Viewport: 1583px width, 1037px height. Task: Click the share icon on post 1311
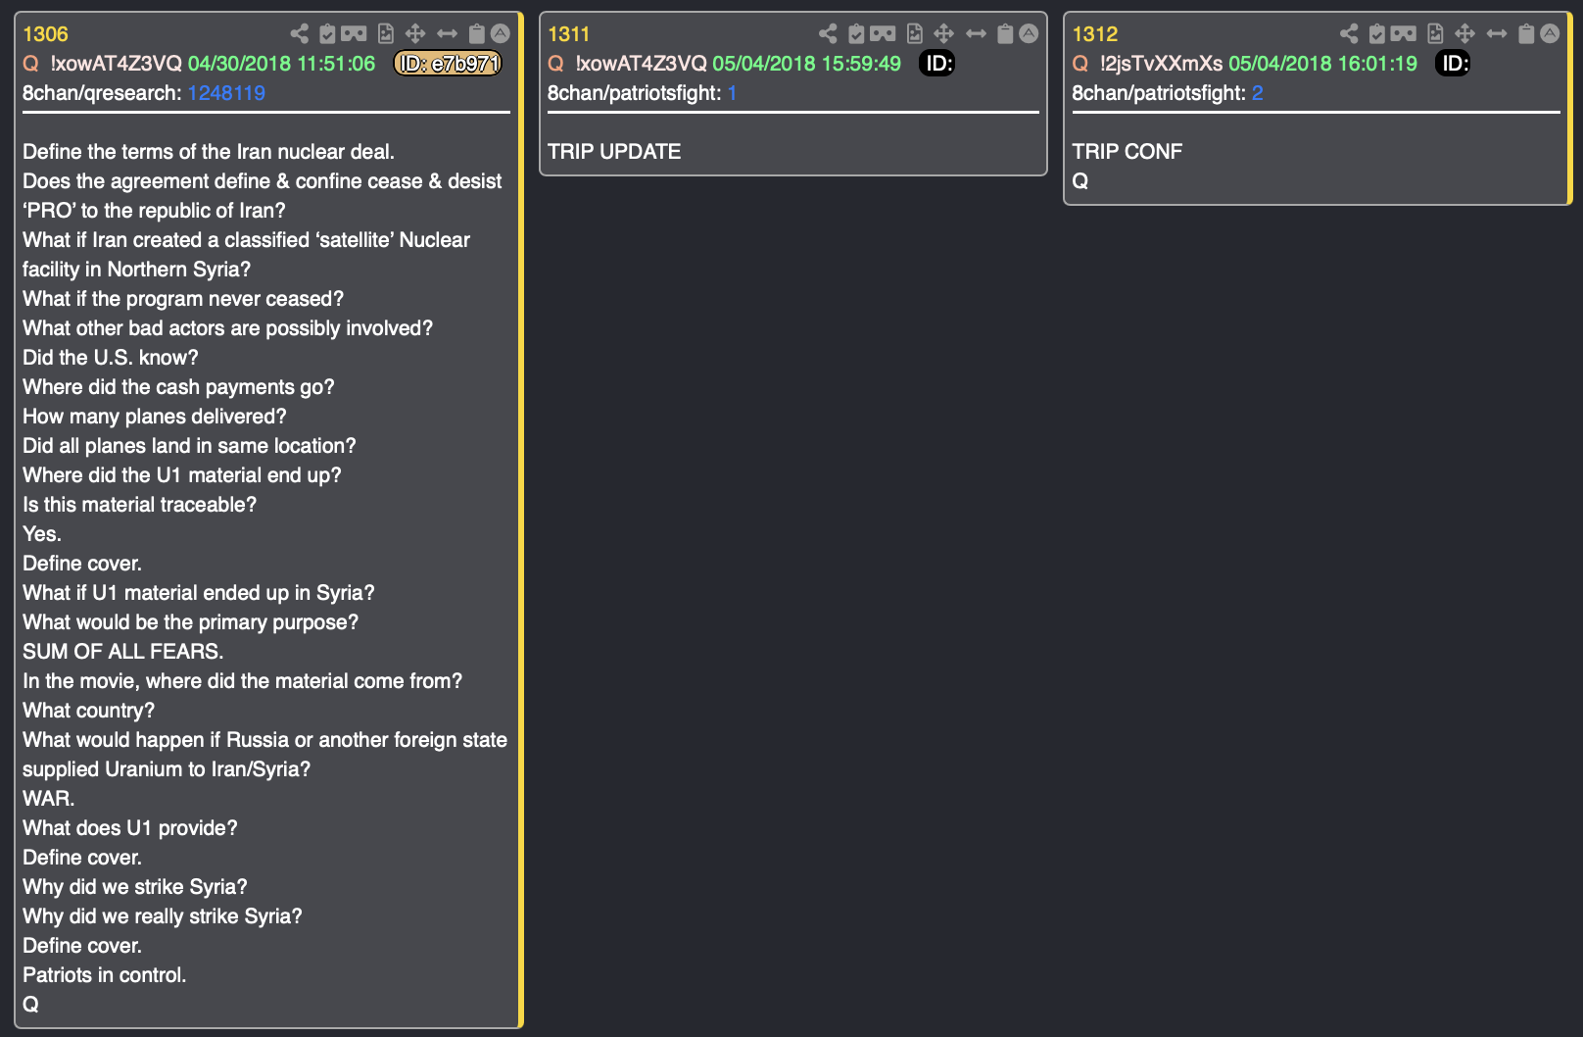[x=828, y=33]
